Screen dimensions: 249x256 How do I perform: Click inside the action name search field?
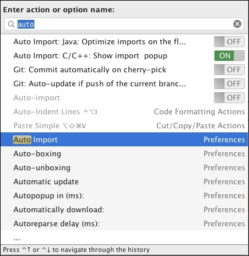click(x=124, y=24)
